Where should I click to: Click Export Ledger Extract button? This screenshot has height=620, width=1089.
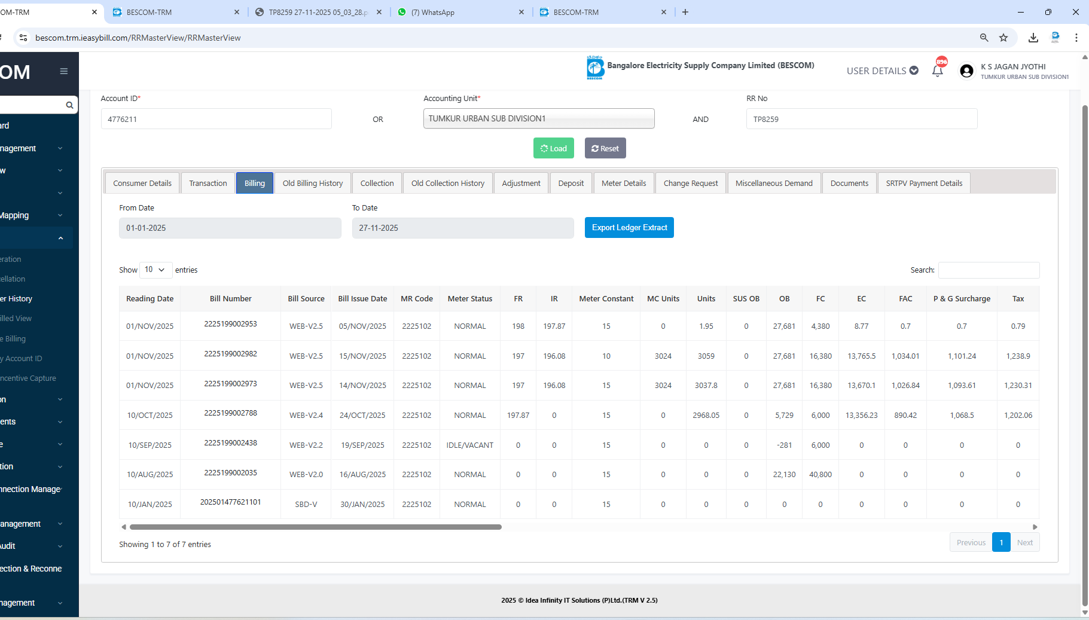coord(629,227)
